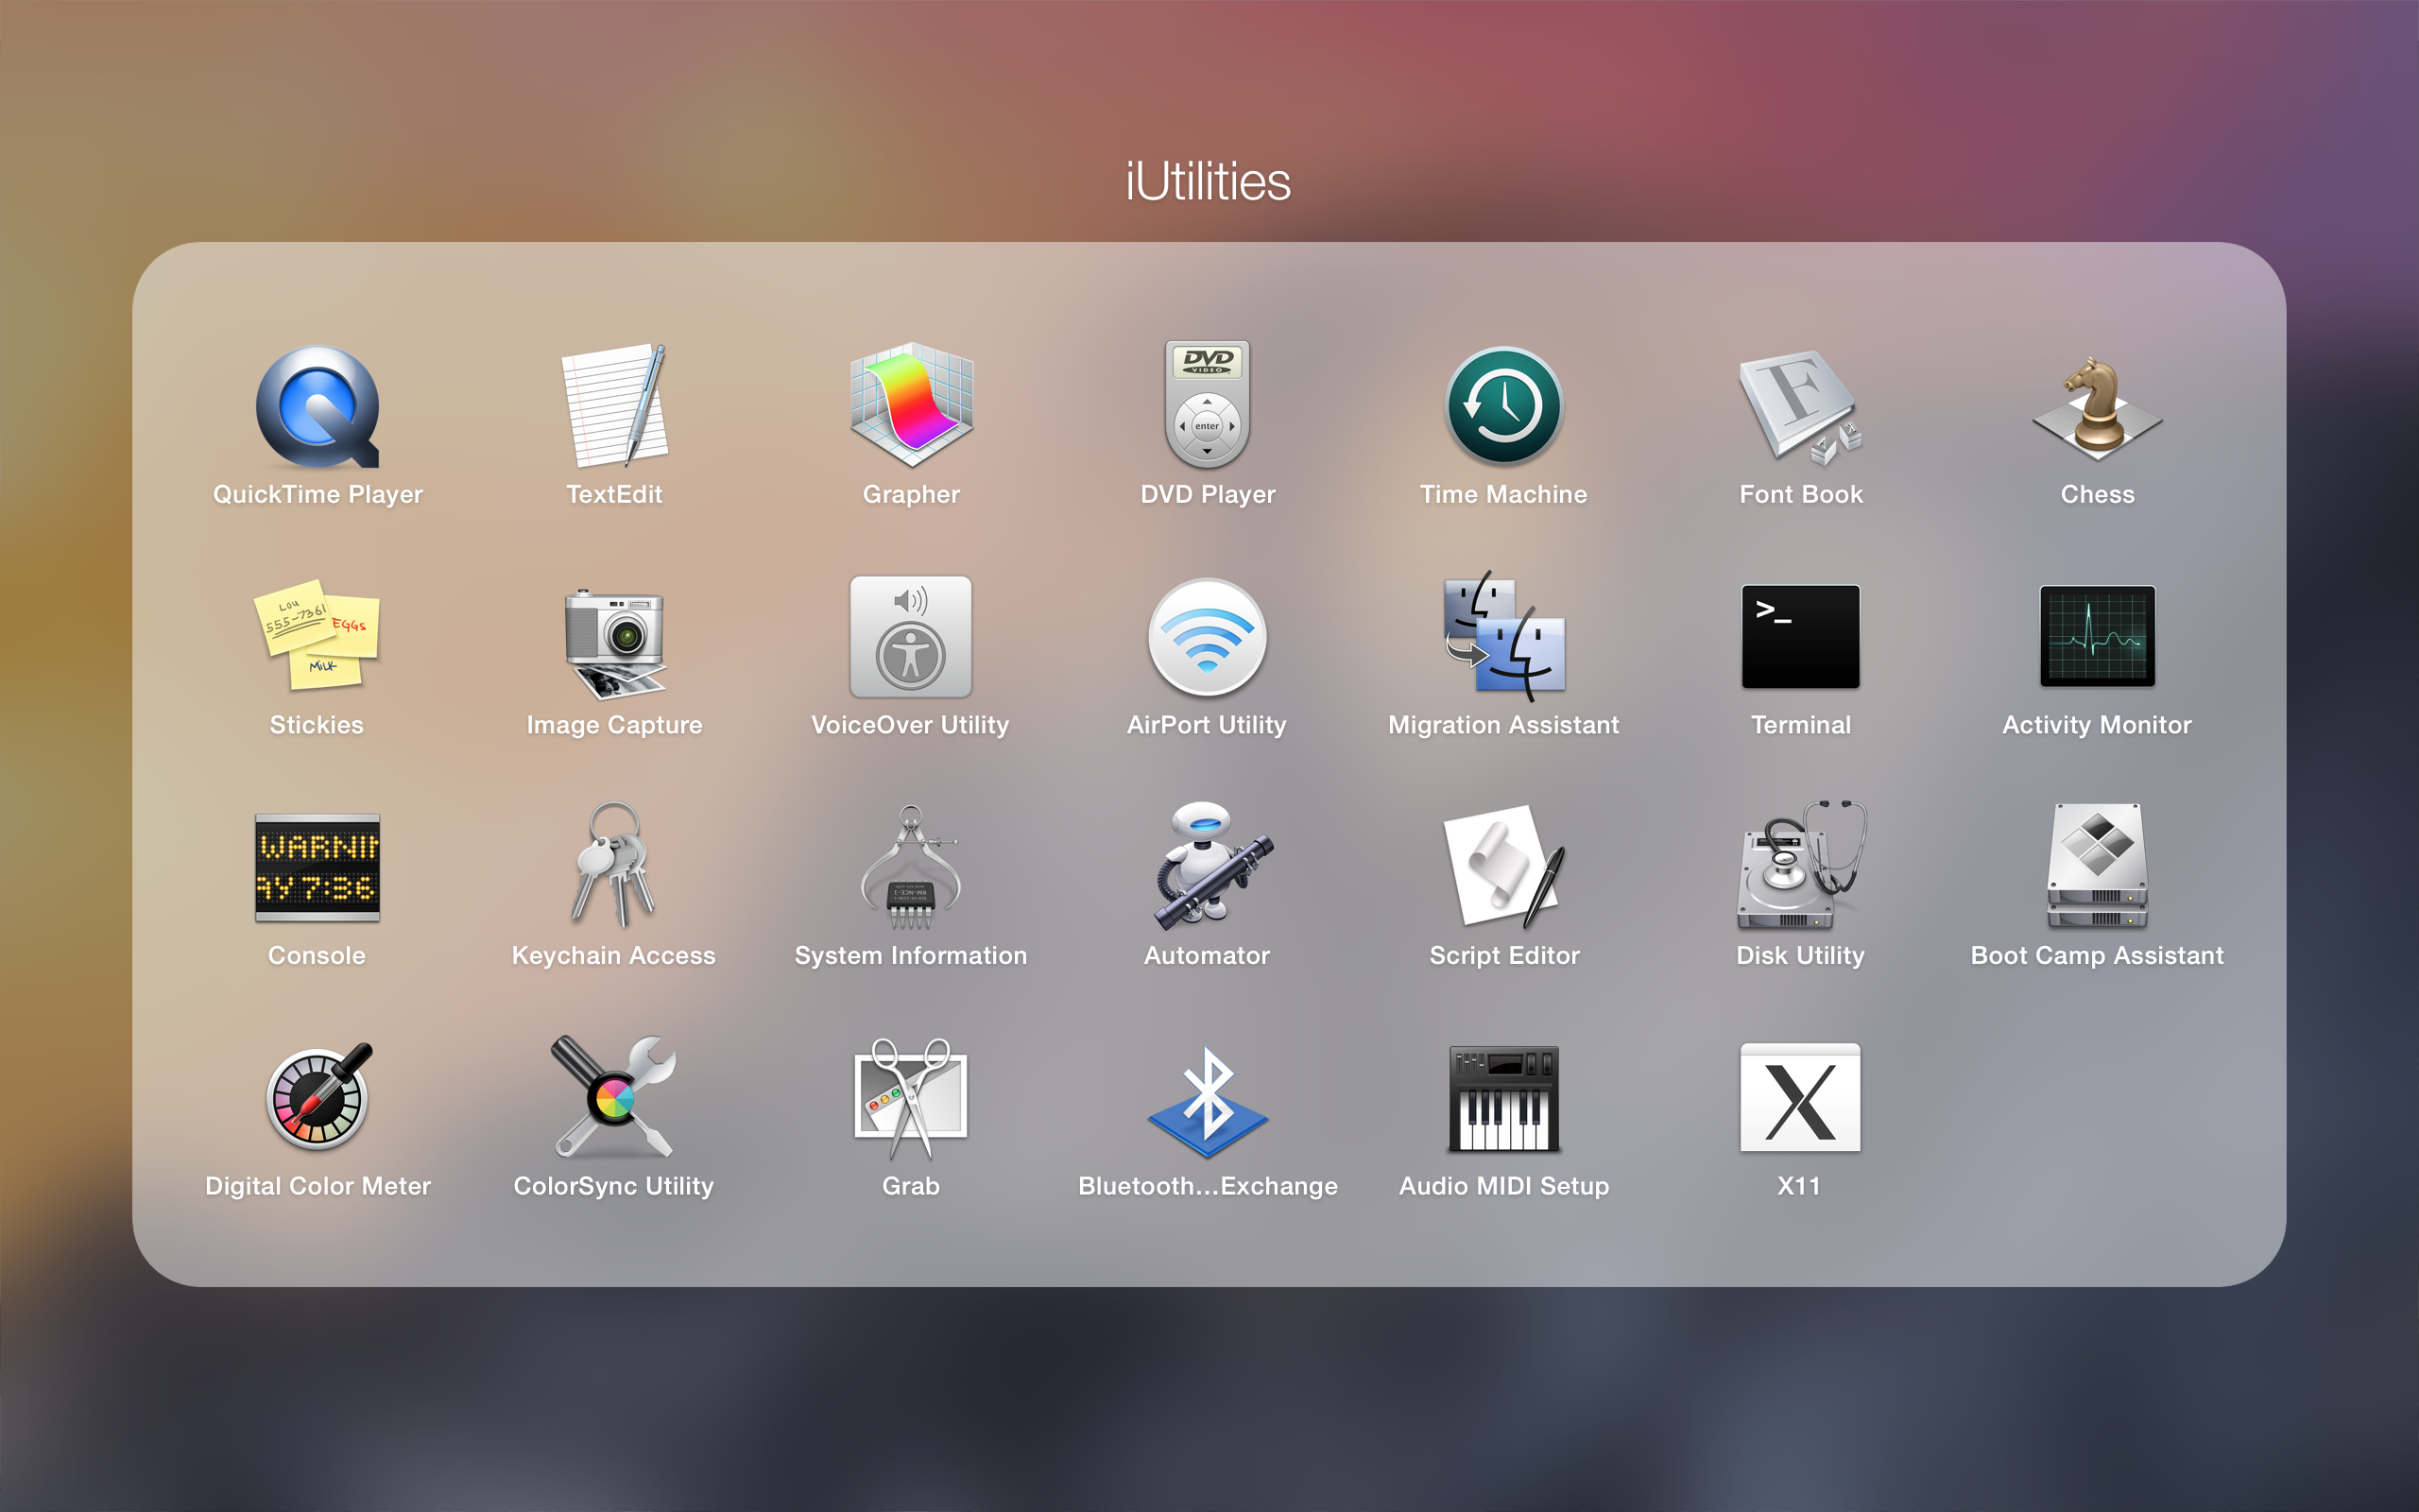Click the "DVD Player" label

pos(1208,494)
